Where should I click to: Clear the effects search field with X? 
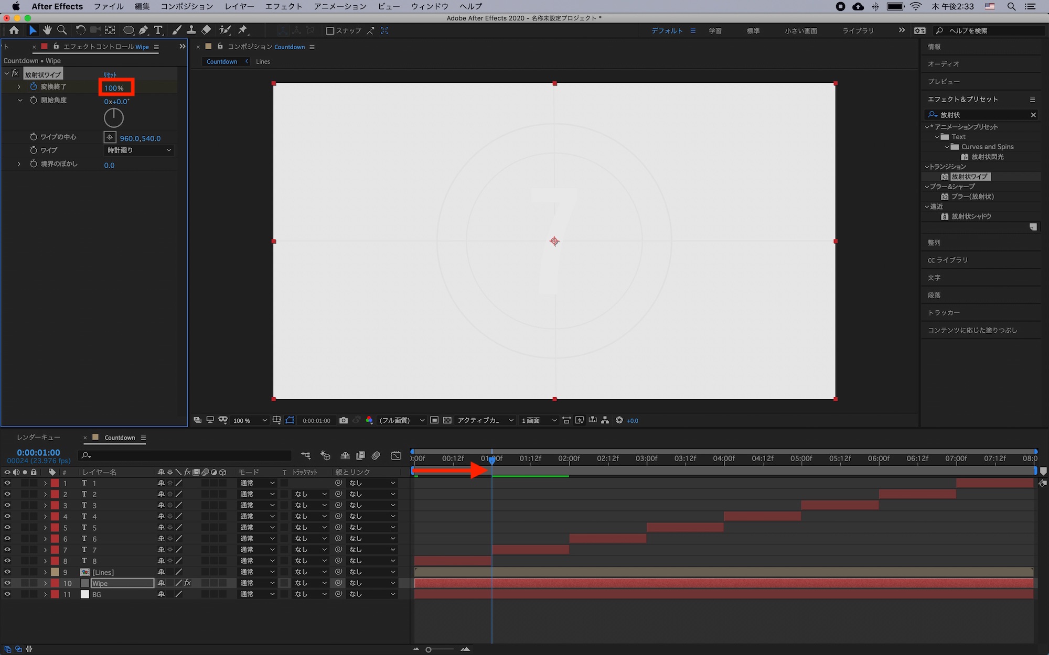click(1033, 115)
